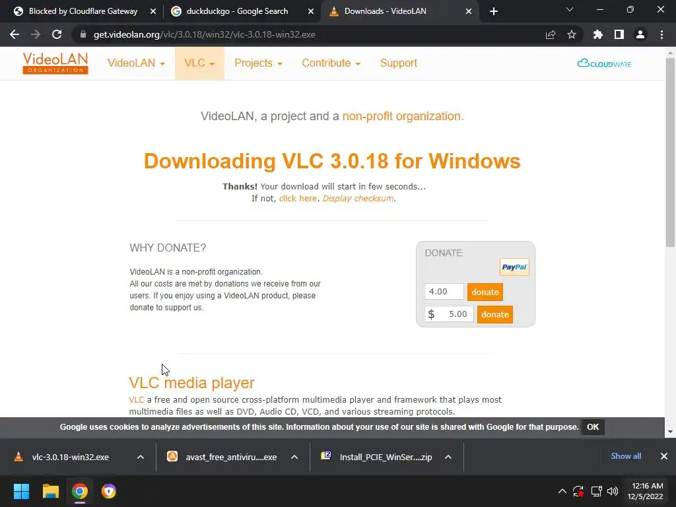Click 'Downloading VLC 3.0.18 for Windows' heading
Viewport: 676px width, 507px height.
pyautogui.click(x=332, y=161)
